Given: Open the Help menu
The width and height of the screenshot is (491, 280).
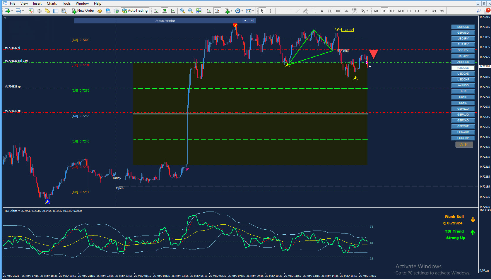Looking at the screenshot, I should tap(97, 4).
